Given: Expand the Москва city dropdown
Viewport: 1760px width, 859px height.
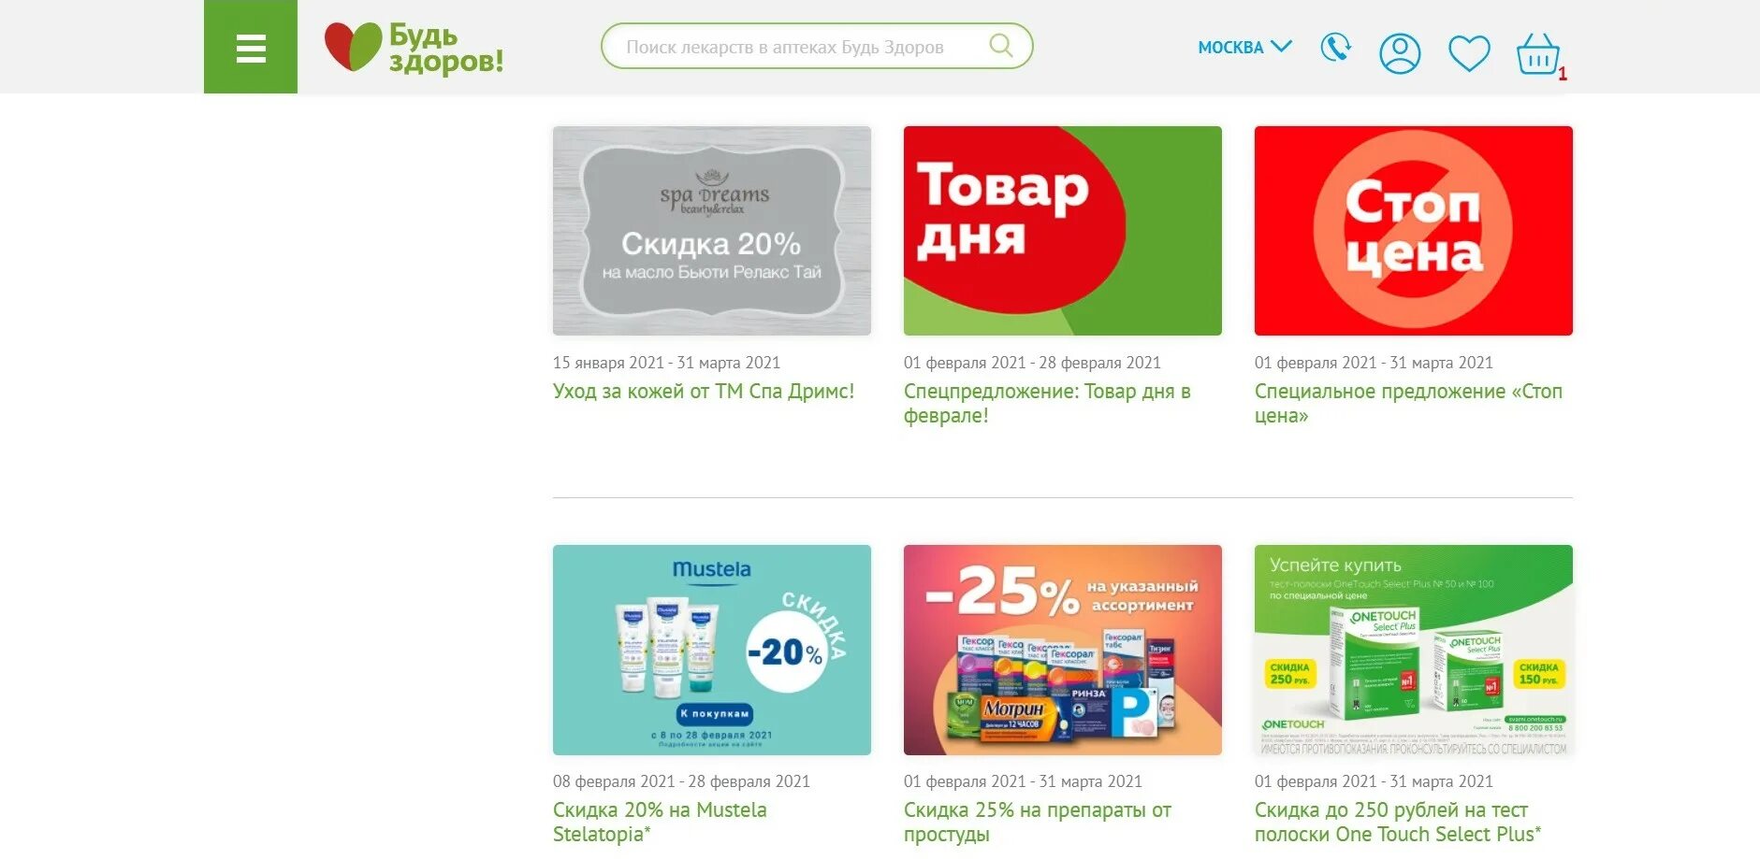Looking at the screenshot, I should (x=1244, y=47).
